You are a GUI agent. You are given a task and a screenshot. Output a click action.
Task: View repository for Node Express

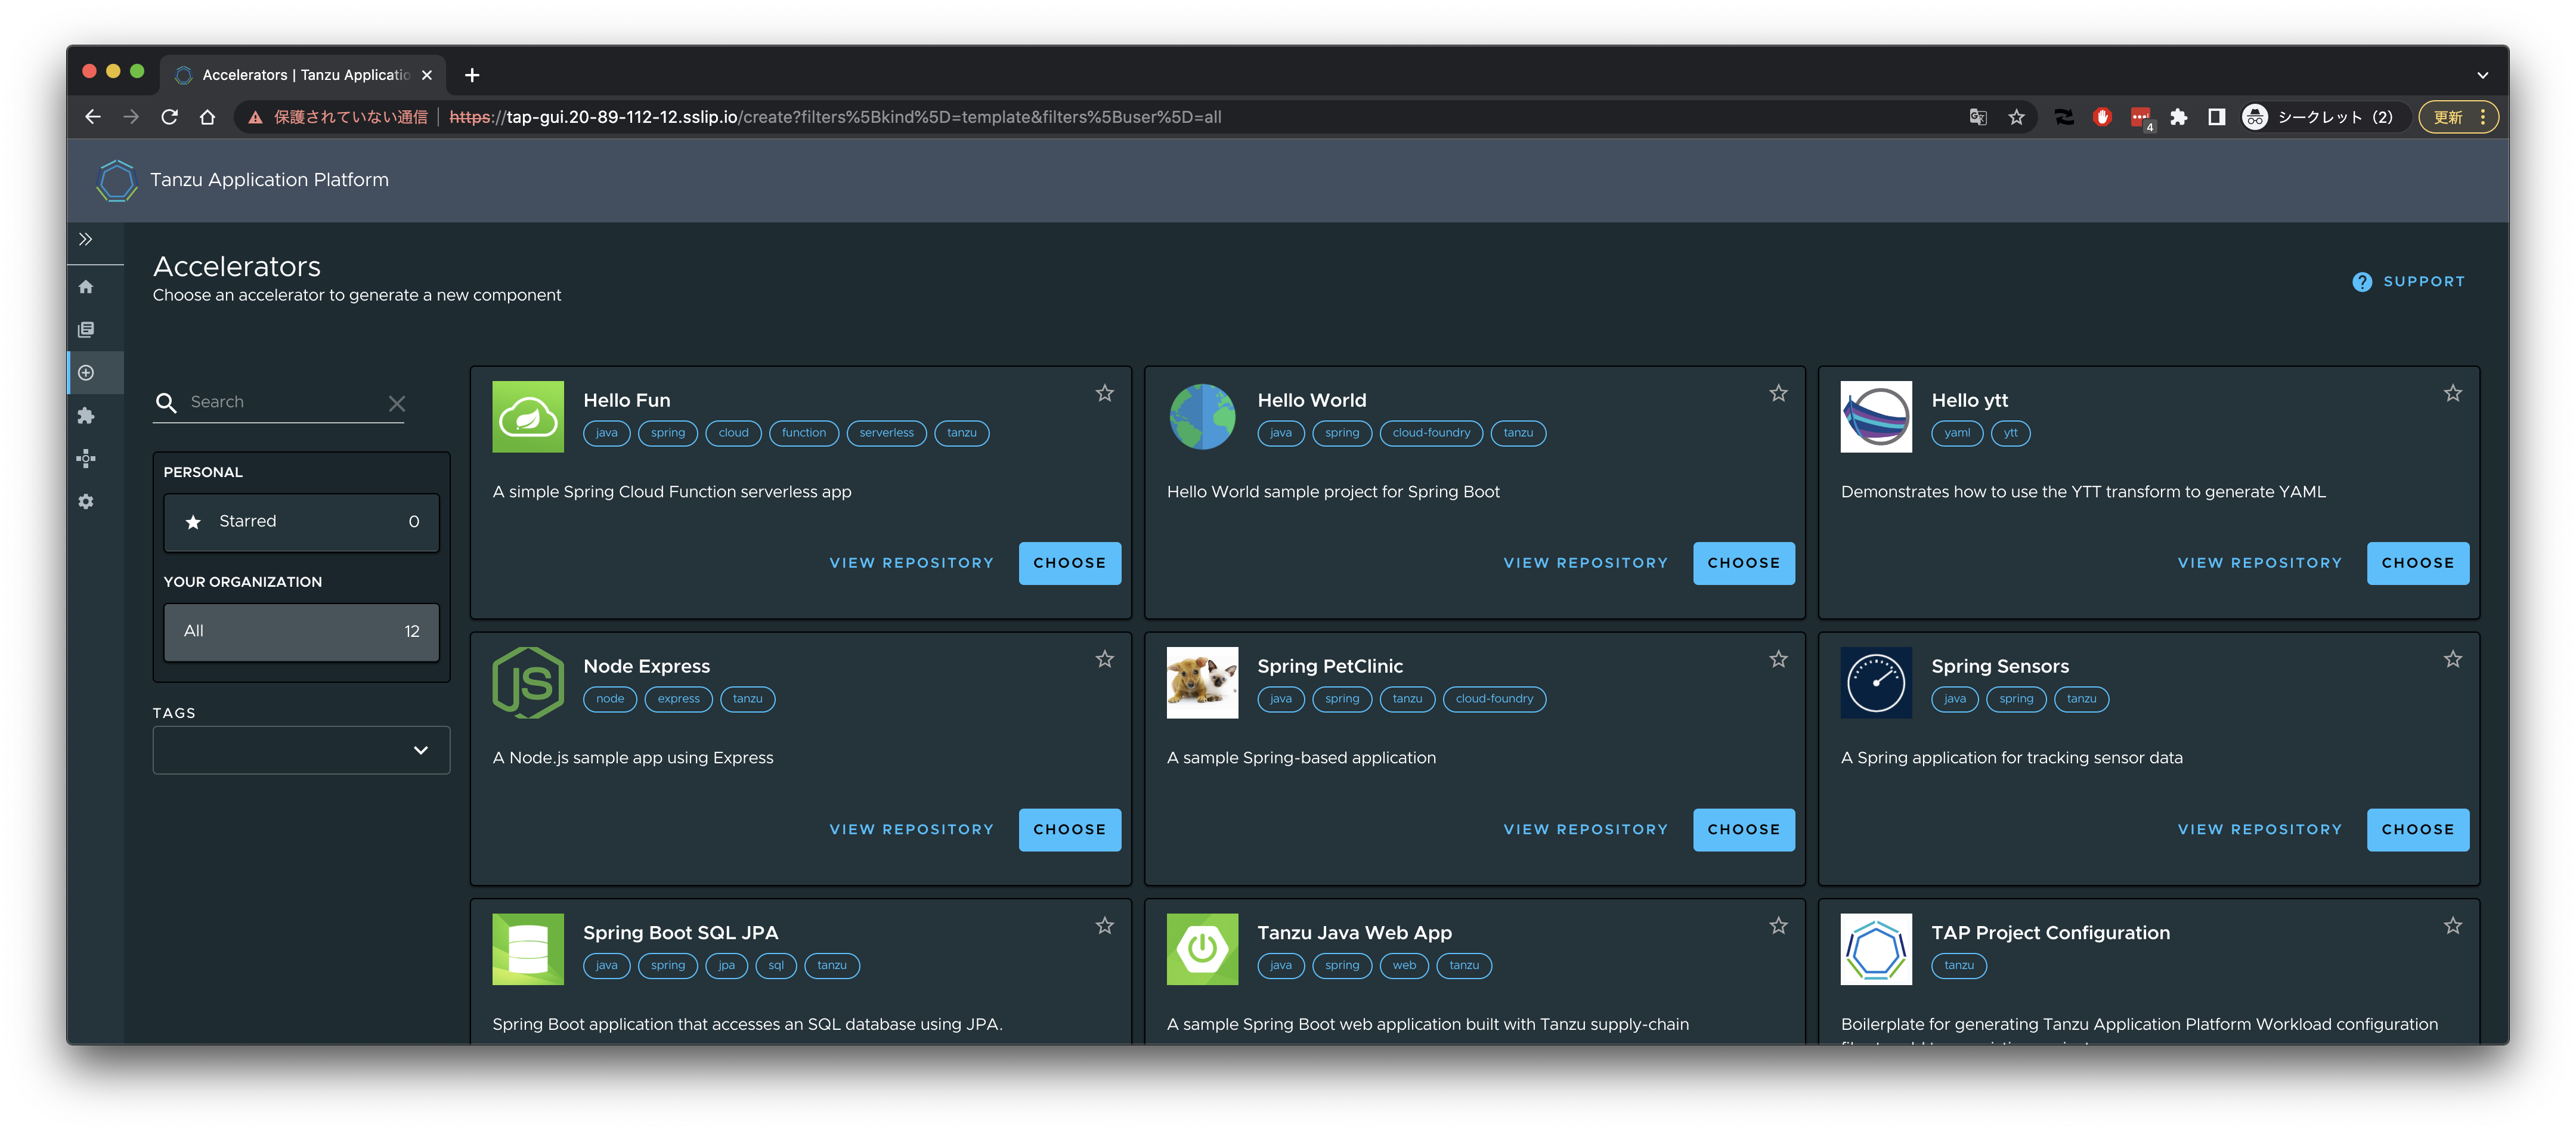pos(911,829)
